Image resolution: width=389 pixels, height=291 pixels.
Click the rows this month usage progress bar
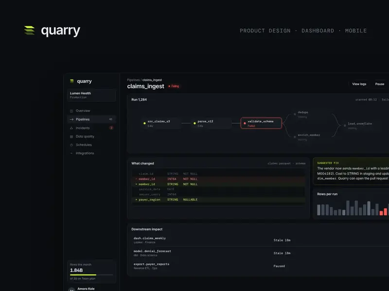click(91, 275)
